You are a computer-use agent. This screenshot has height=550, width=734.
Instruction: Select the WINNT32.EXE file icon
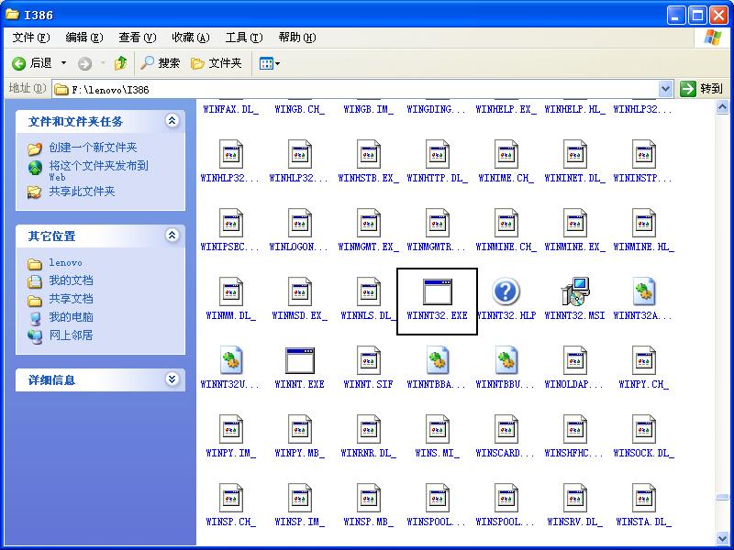point(438,291)
